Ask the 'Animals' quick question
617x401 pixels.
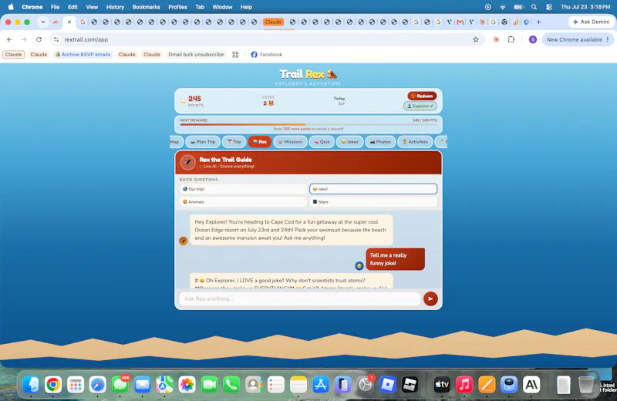point(243,202)
